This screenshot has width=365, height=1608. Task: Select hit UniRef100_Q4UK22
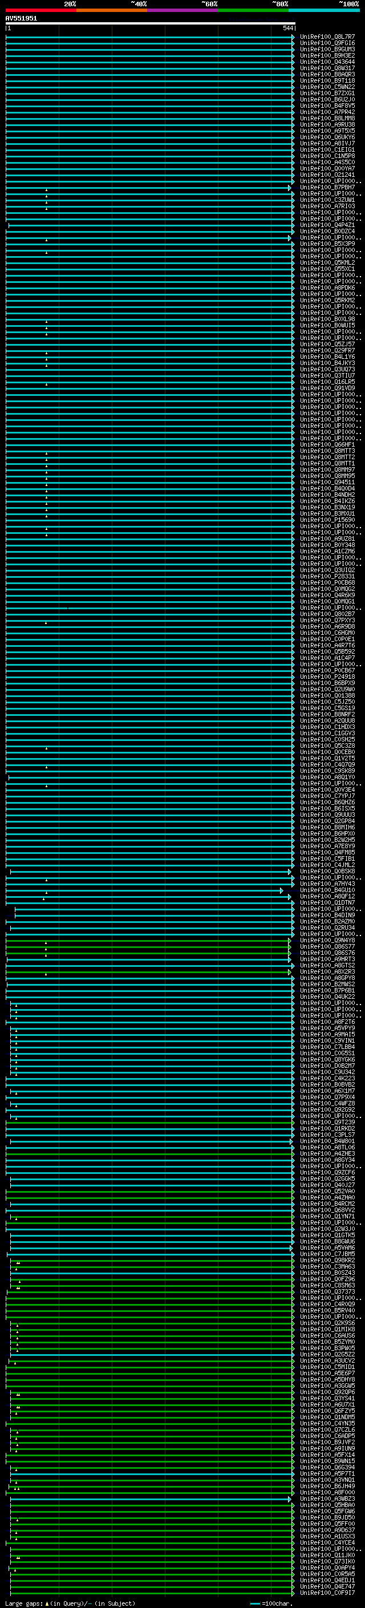327,997
